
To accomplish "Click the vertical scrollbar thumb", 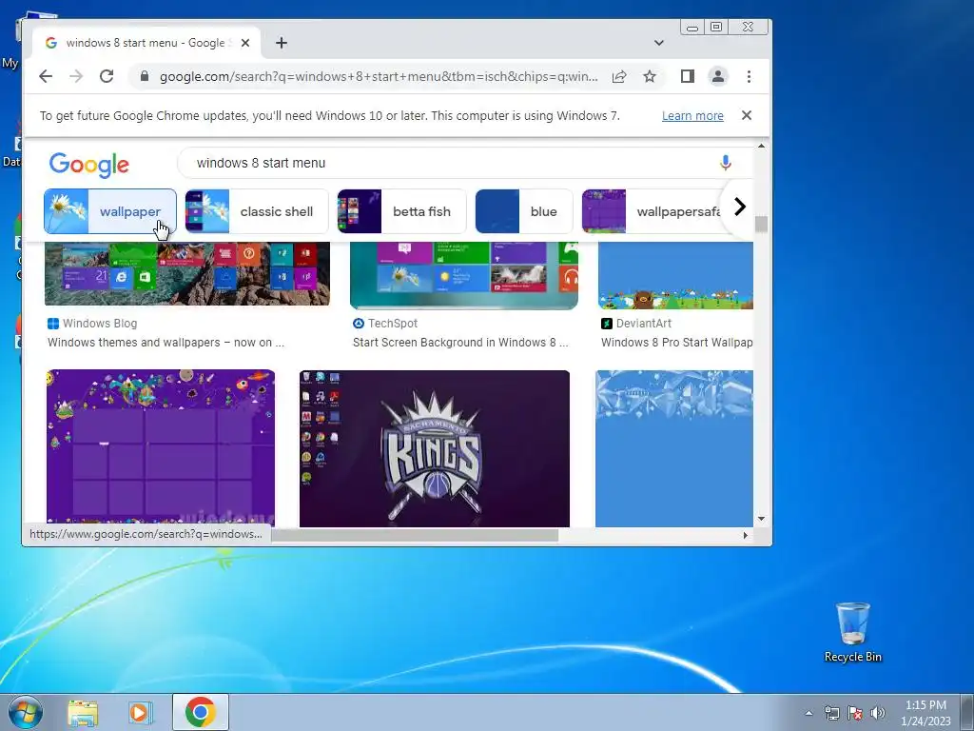I will point(761,224).
